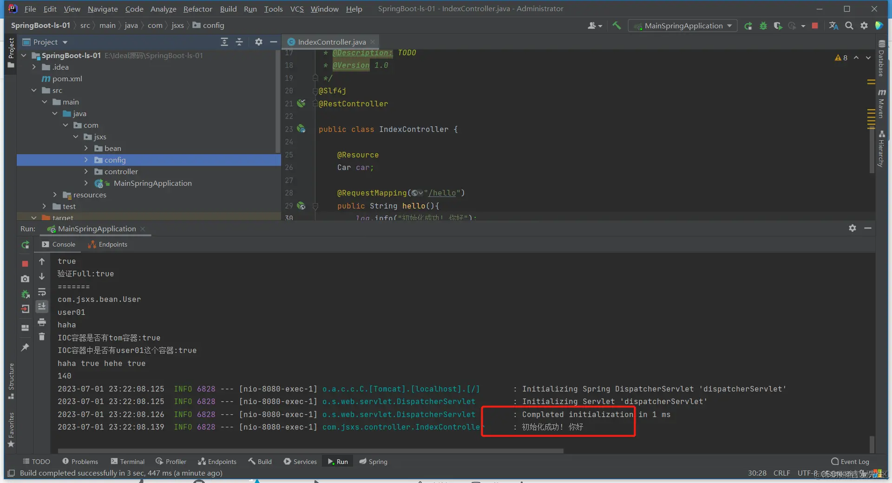Toggle the Project side panel tab
Image resolution: width=892 pixels, height=483 pixels.
pos(11,52)
